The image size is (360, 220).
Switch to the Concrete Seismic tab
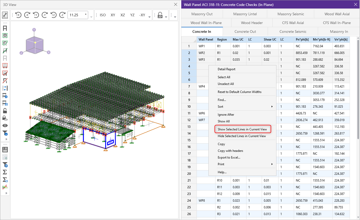click(x=293, y=32)
